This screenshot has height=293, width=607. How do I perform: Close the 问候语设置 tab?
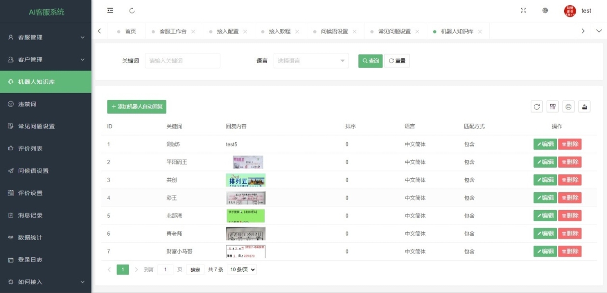[355, 31]
